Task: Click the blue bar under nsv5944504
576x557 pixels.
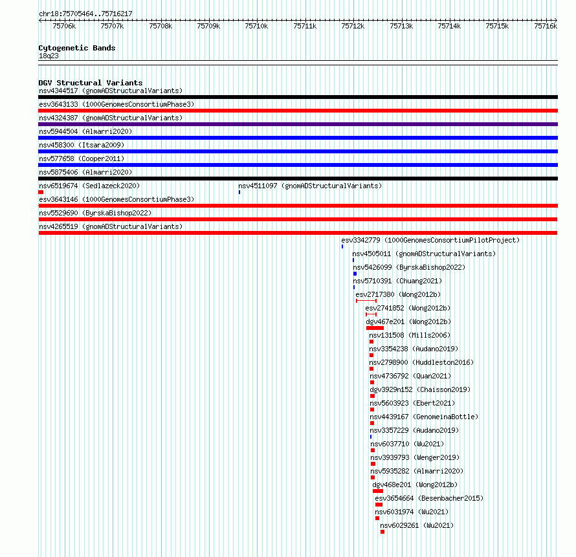Action: point(298,138)
